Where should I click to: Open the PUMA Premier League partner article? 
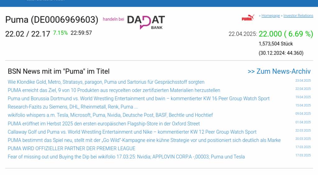click(71, 148)
